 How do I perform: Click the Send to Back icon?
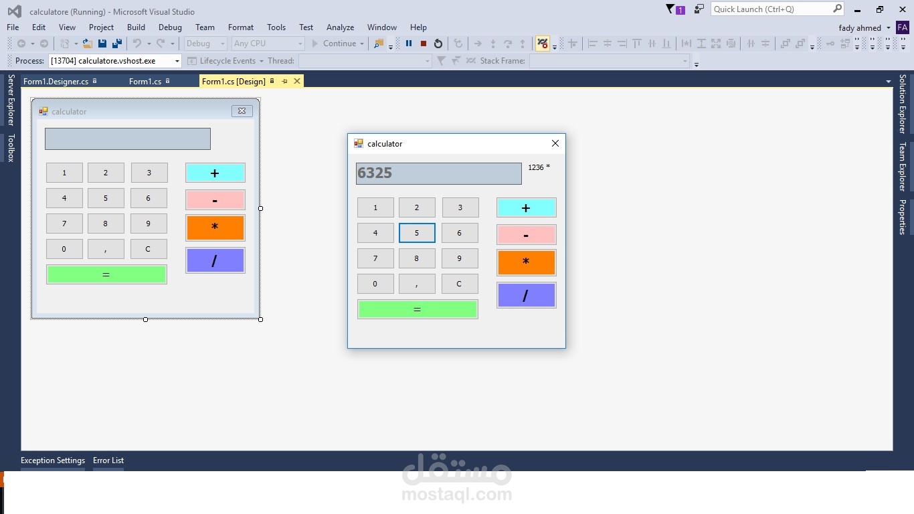tap(800, 44)
